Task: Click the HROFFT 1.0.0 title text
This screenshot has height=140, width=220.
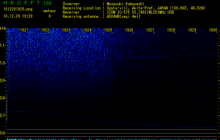Action: (27, 3)
